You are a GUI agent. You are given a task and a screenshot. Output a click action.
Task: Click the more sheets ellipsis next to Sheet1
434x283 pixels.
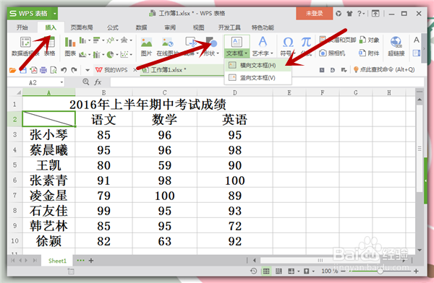pos(81,261)
